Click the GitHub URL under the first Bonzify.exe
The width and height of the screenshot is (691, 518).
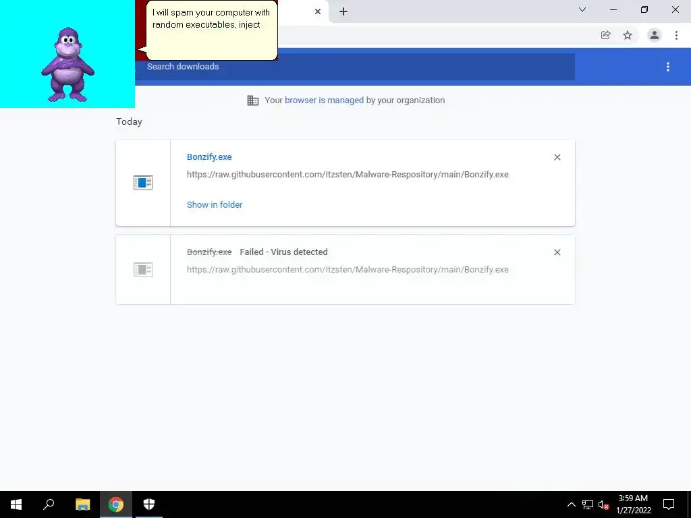(x=348, y=175)
